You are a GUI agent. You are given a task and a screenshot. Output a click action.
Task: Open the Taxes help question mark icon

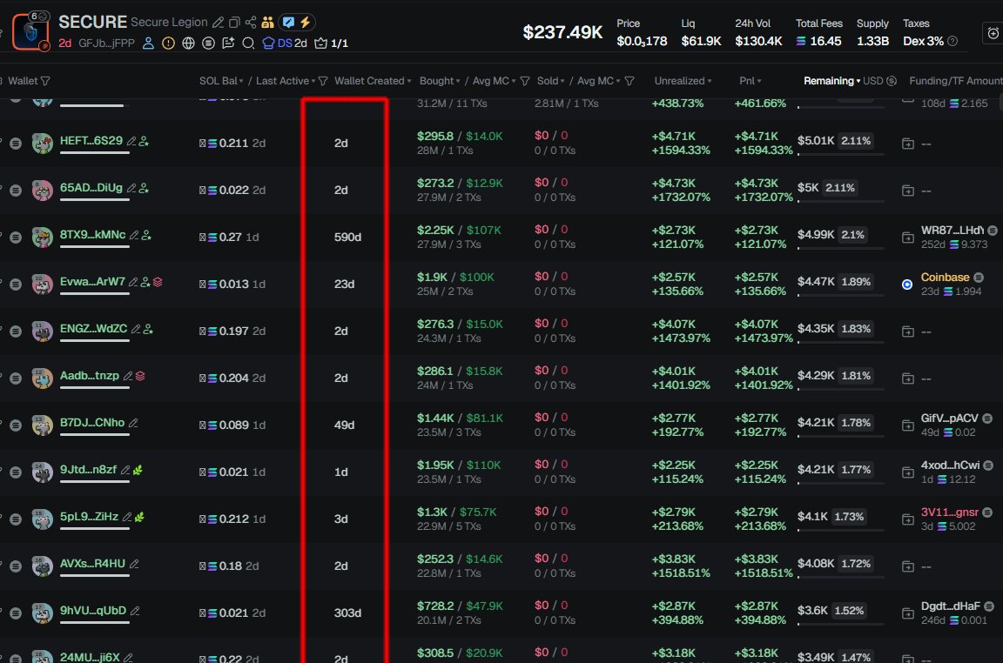click(953, 41)
